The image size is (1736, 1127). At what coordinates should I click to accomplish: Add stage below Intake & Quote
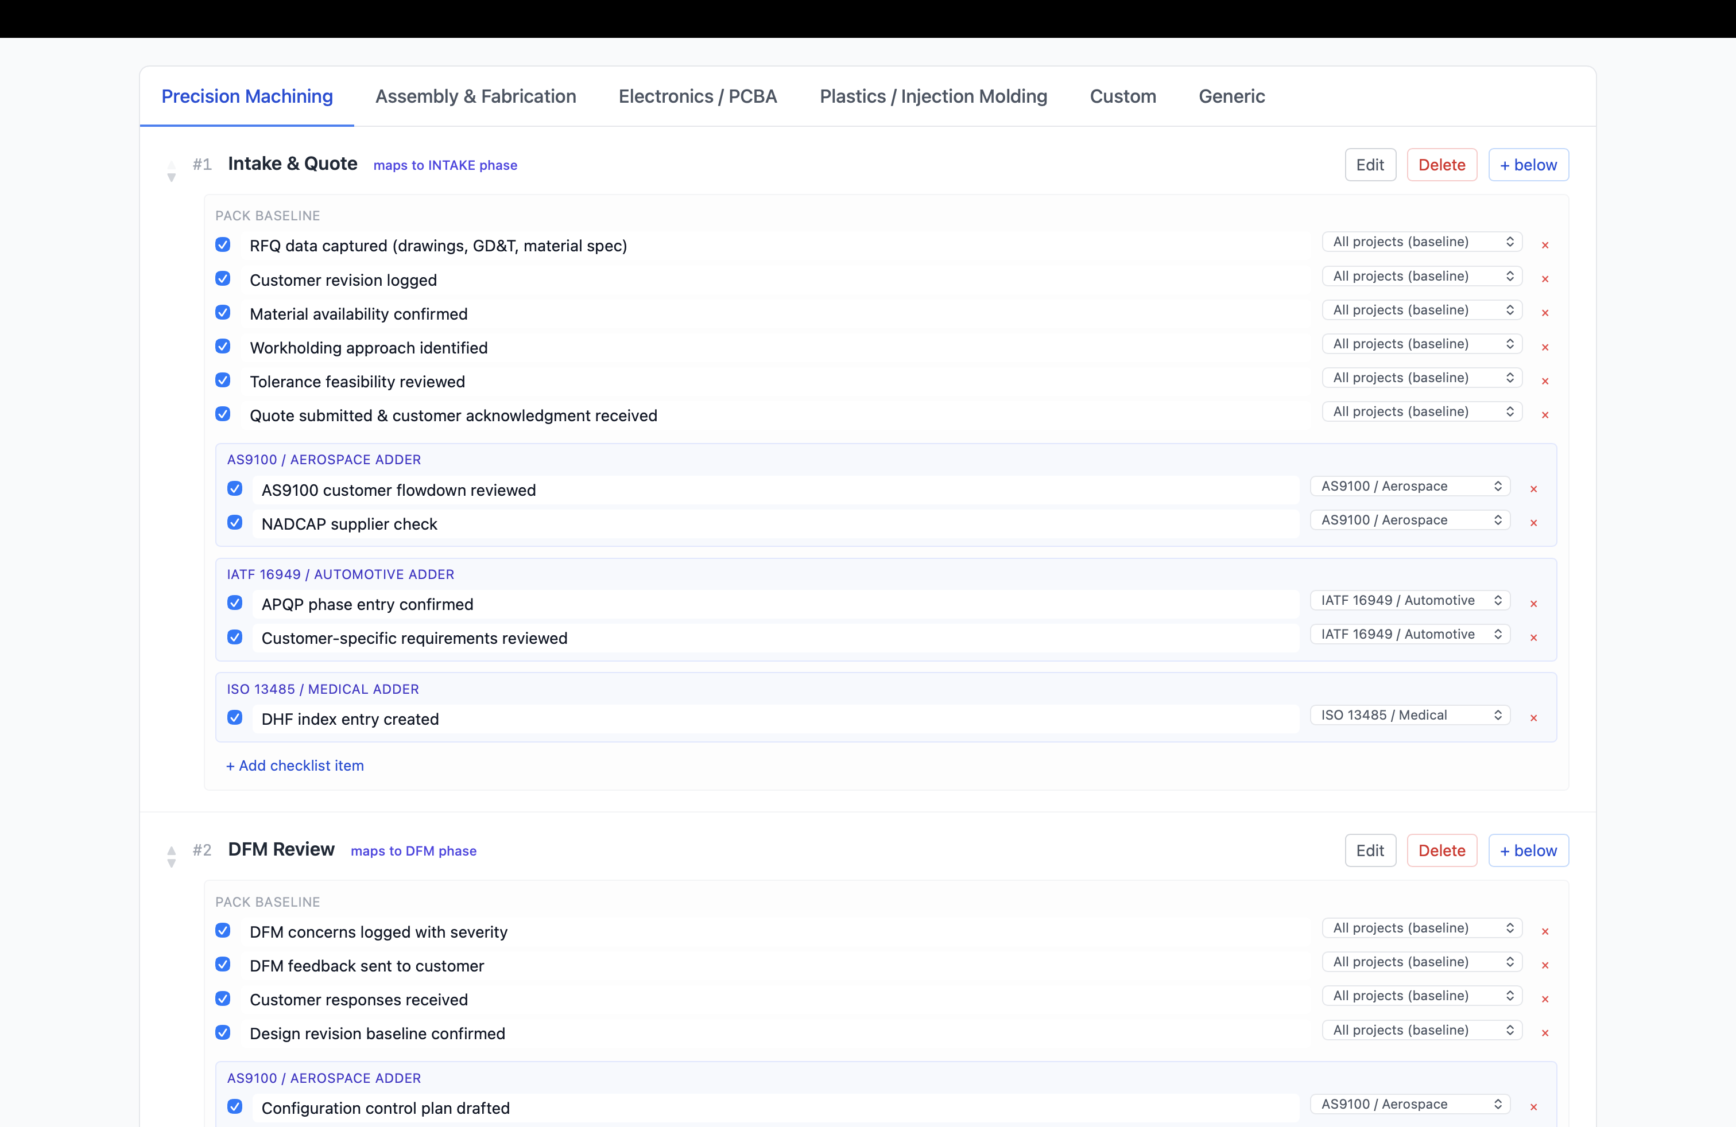click(x=1528, y=165)
